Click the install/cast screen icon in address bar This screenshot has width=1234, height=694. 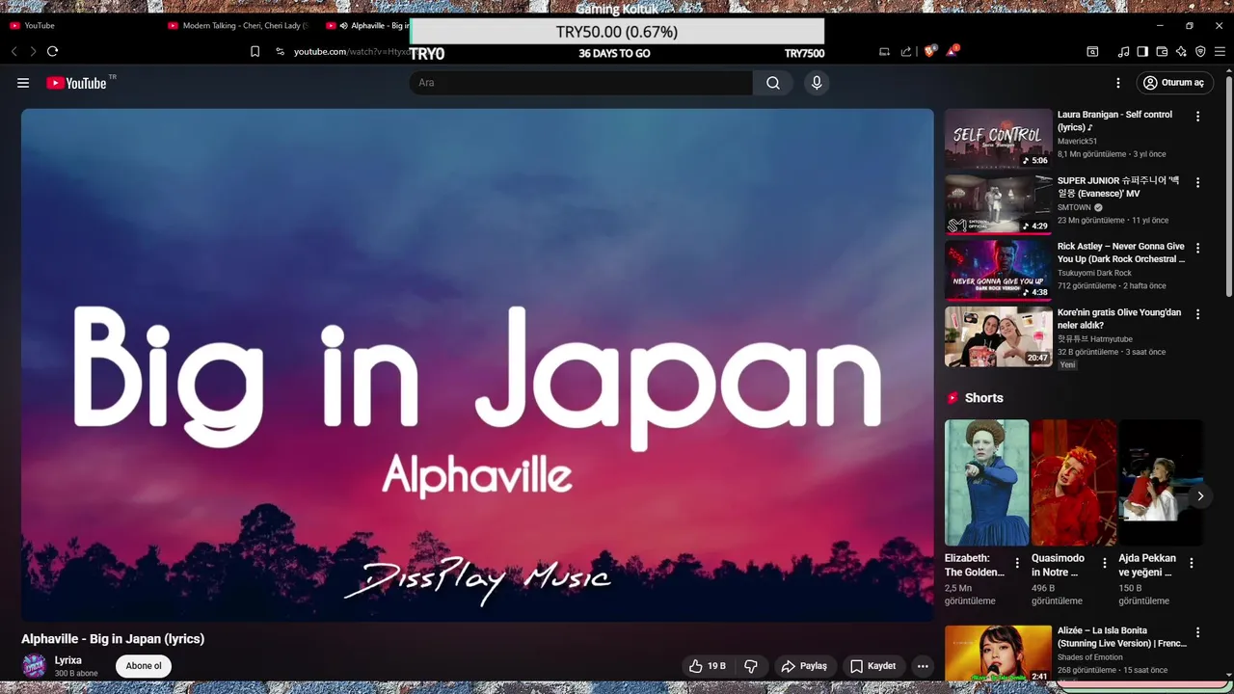(x=884, y=51)
